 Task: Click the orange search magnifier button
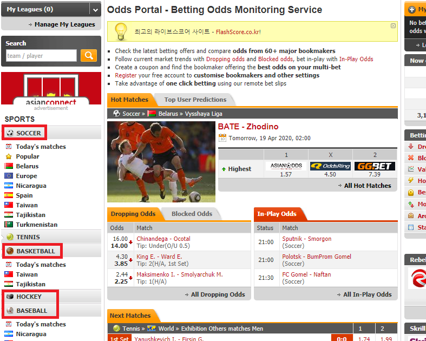click(89, 55)
